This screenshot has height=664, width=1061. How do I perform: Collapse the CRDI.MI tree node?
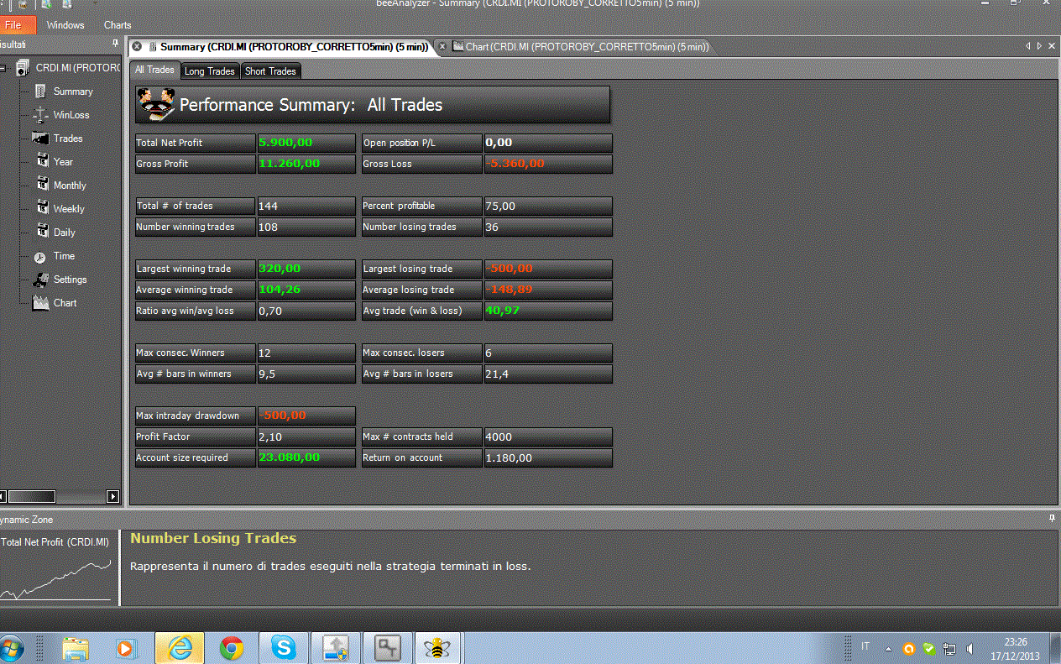(x=4, y=68)
